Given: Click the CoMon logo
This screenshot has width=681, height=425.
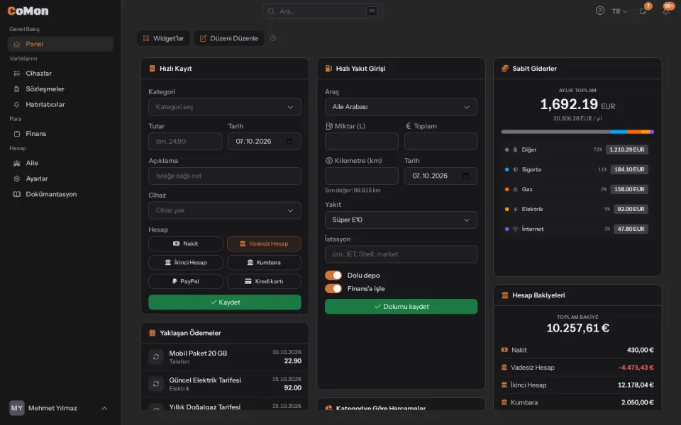Looking at the screenshot, I should (28, 11).
